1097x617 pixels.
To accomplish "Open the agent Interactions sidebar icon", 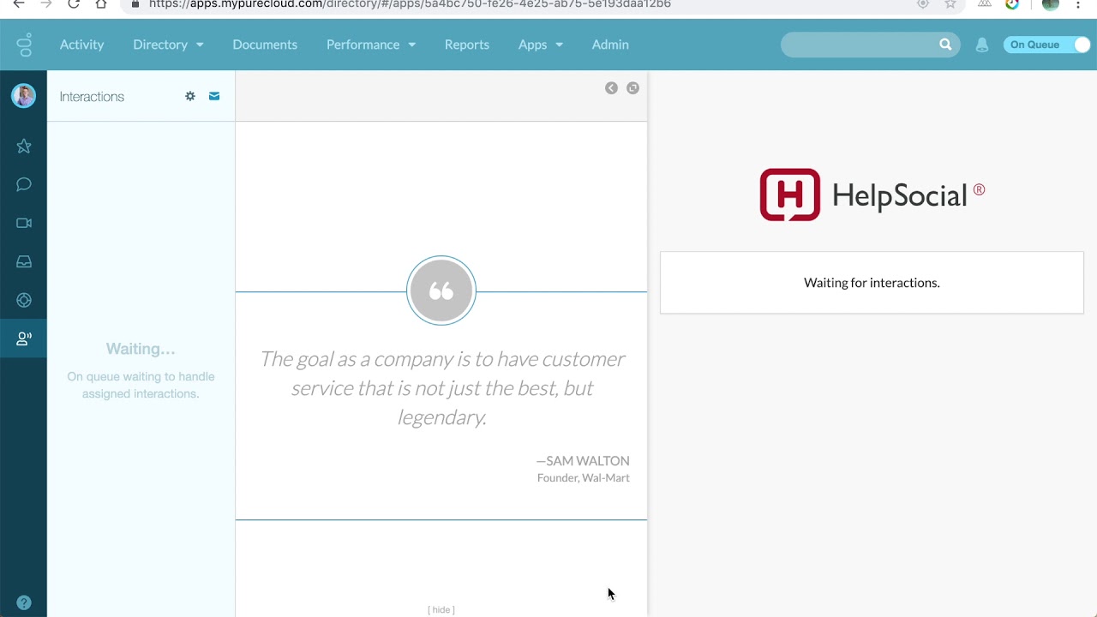I will 24,338.
